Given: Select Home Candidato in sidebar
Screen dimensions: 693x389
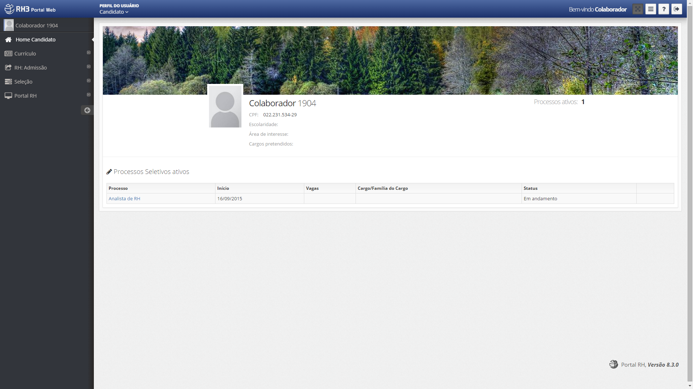Looking at the screenshot, I should [35, 40].
